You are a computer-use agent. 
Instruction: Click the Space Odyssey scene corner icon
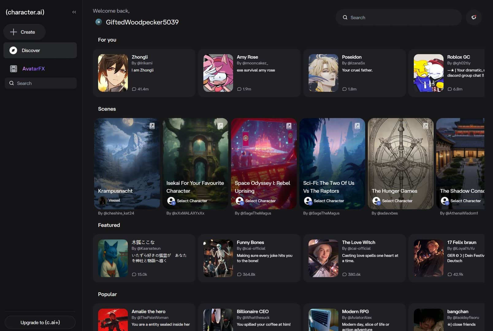point(289,126)
